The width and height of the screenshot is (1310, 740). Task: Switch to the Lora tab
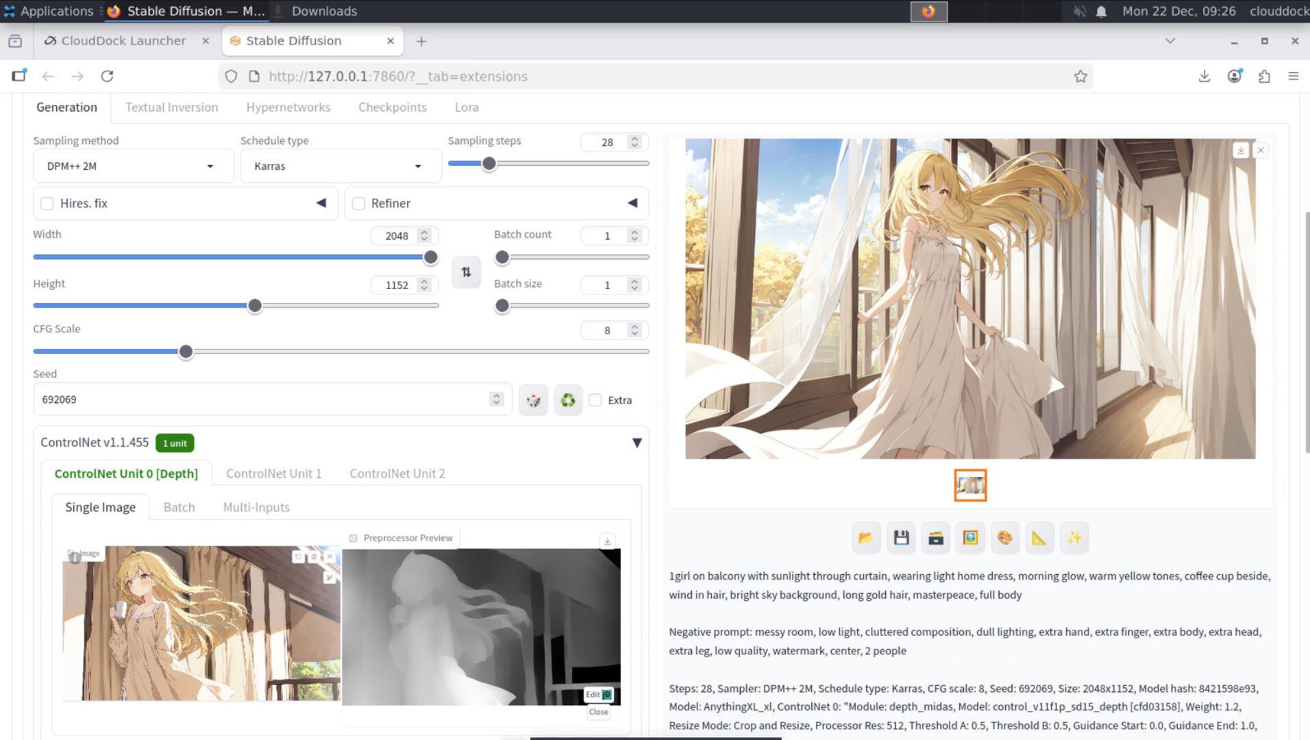pyautogui.click(x=466, y=108)
